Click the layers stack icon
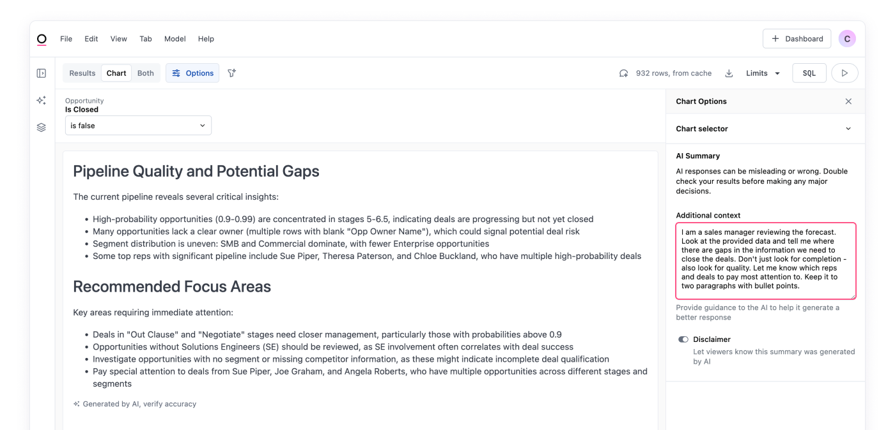The image size is (895, 430). pyautogui.click(x=42, y=127)
